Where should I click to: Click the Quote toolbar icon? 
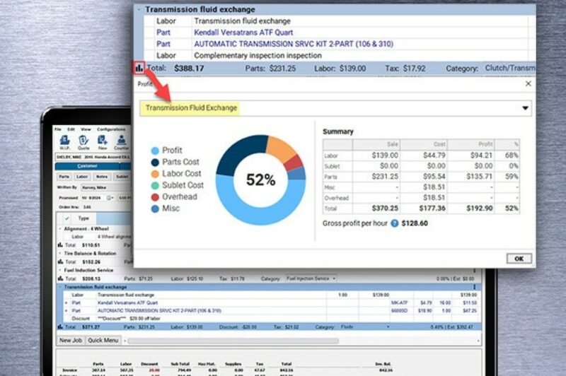(x=83, y=142)
